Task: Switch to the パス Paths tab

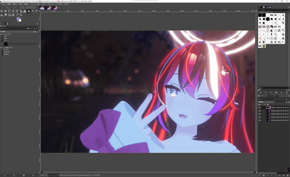Action: [276, 96]
